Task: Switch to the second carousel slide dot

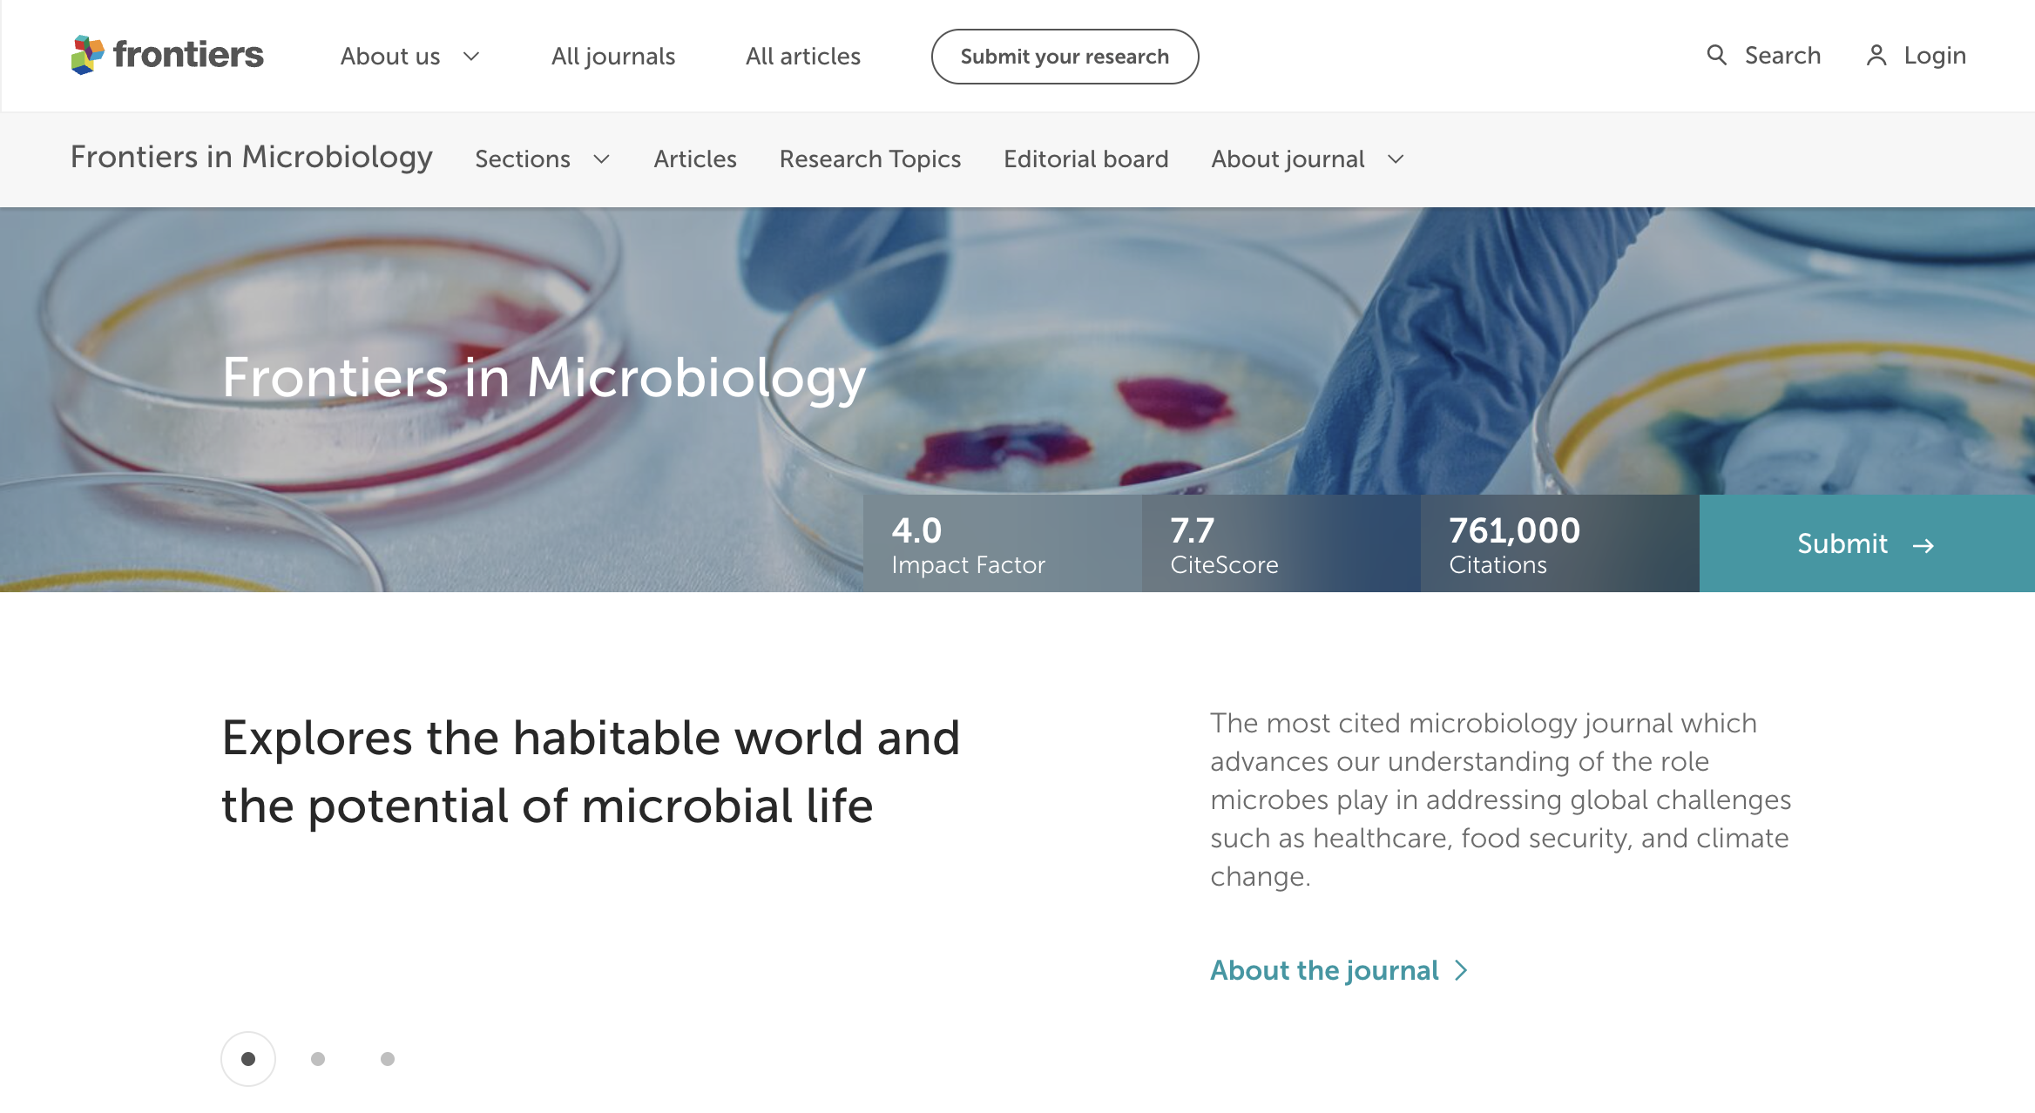Action: click(x=318, y=1059)
